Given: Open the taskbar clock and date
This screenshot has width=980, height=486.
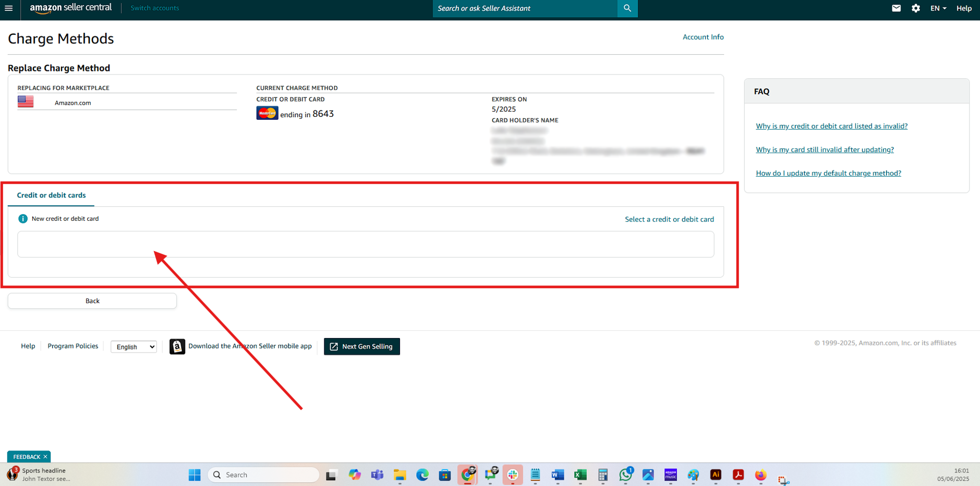Looking at the screenshot, I should coord(953,475).
